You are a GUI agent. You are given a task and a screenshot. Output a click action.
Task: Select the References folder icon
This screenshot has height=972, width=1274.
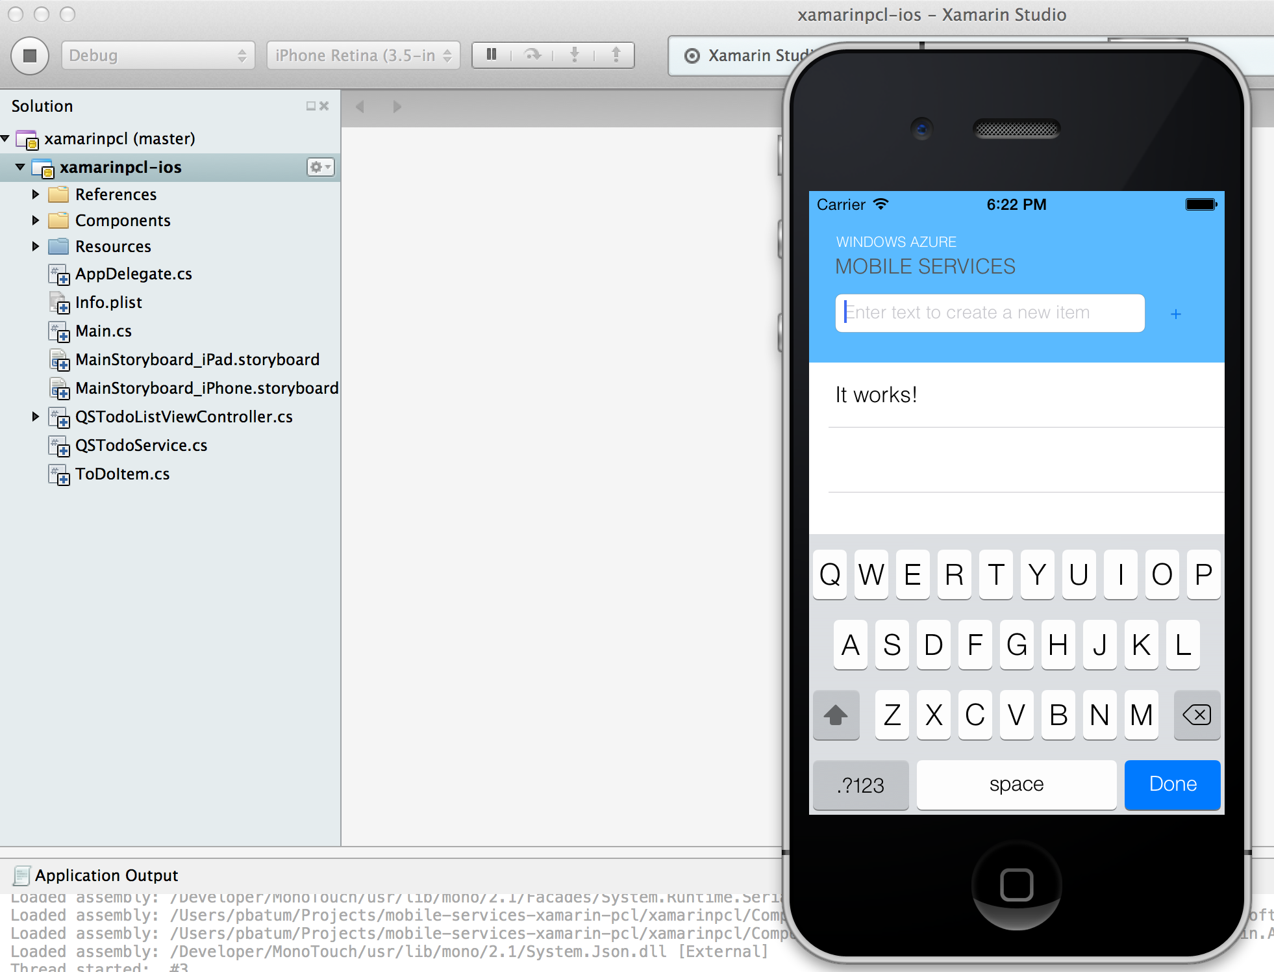[x=58, y=194]
